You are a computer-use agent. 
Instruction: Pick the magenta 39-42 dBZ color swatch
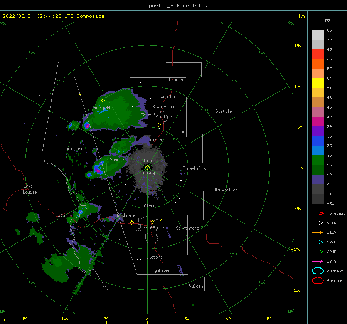pos(318,121)
